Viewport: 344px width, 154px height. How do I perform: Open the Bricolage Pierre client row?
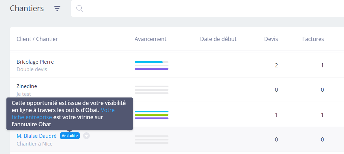pyautogui.click(x=35, y=62)
